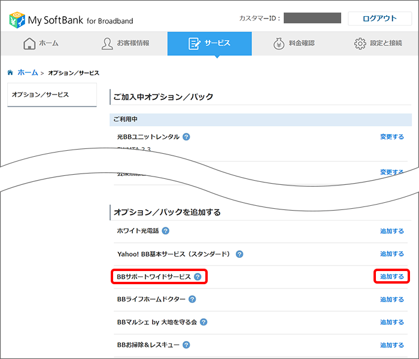Click the My SoftBank cube logo

(17, 20)
